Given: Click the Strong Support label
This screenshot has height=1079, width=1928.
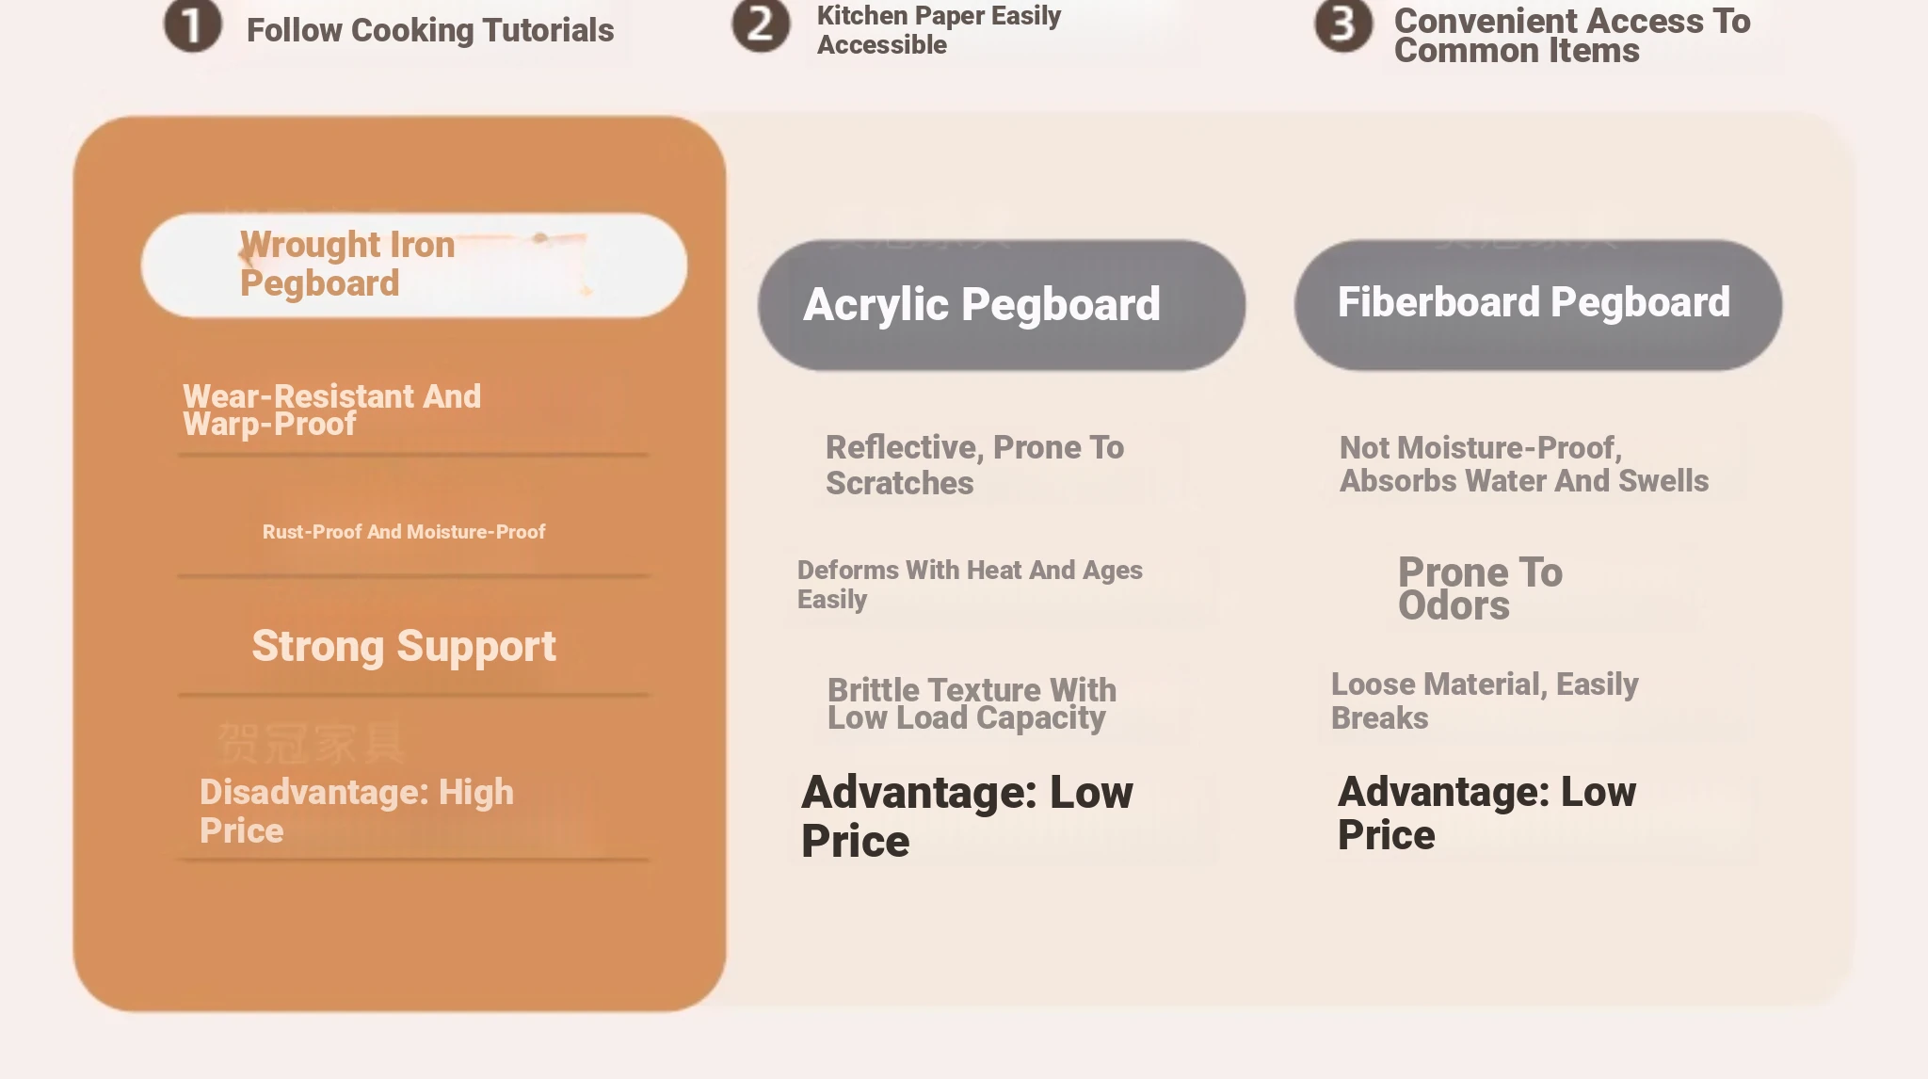Looking at the screenshot, I should pyautogui.click(x=404, y=646).
